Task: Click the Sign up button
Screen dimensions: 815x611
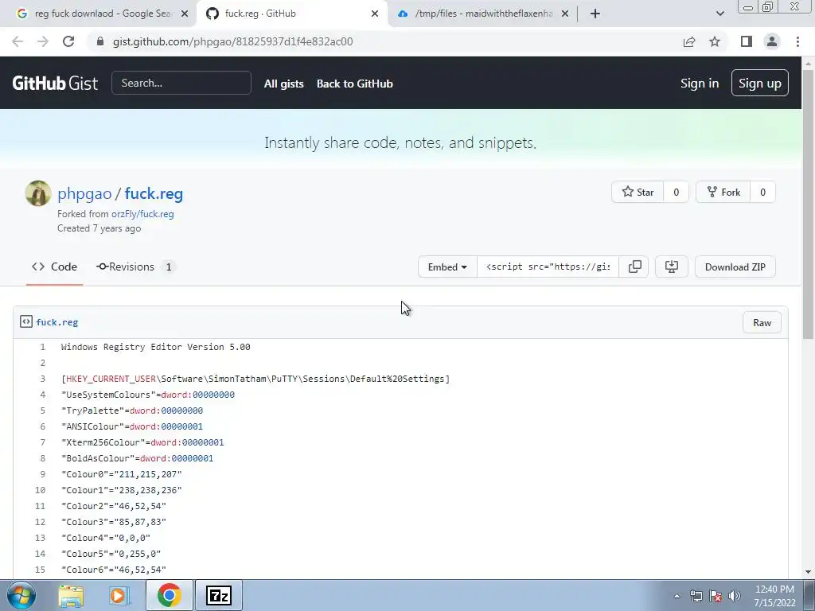Action: click(x=760, y=83)
